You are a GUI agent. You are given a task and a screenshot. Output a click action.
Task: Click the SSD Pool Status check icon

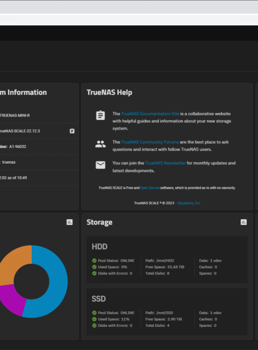tap(94, 313)
